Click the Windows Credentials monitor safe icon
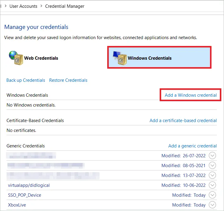This screenshot has height=211, width=224. pyautogui.click(x=119, y=58)
